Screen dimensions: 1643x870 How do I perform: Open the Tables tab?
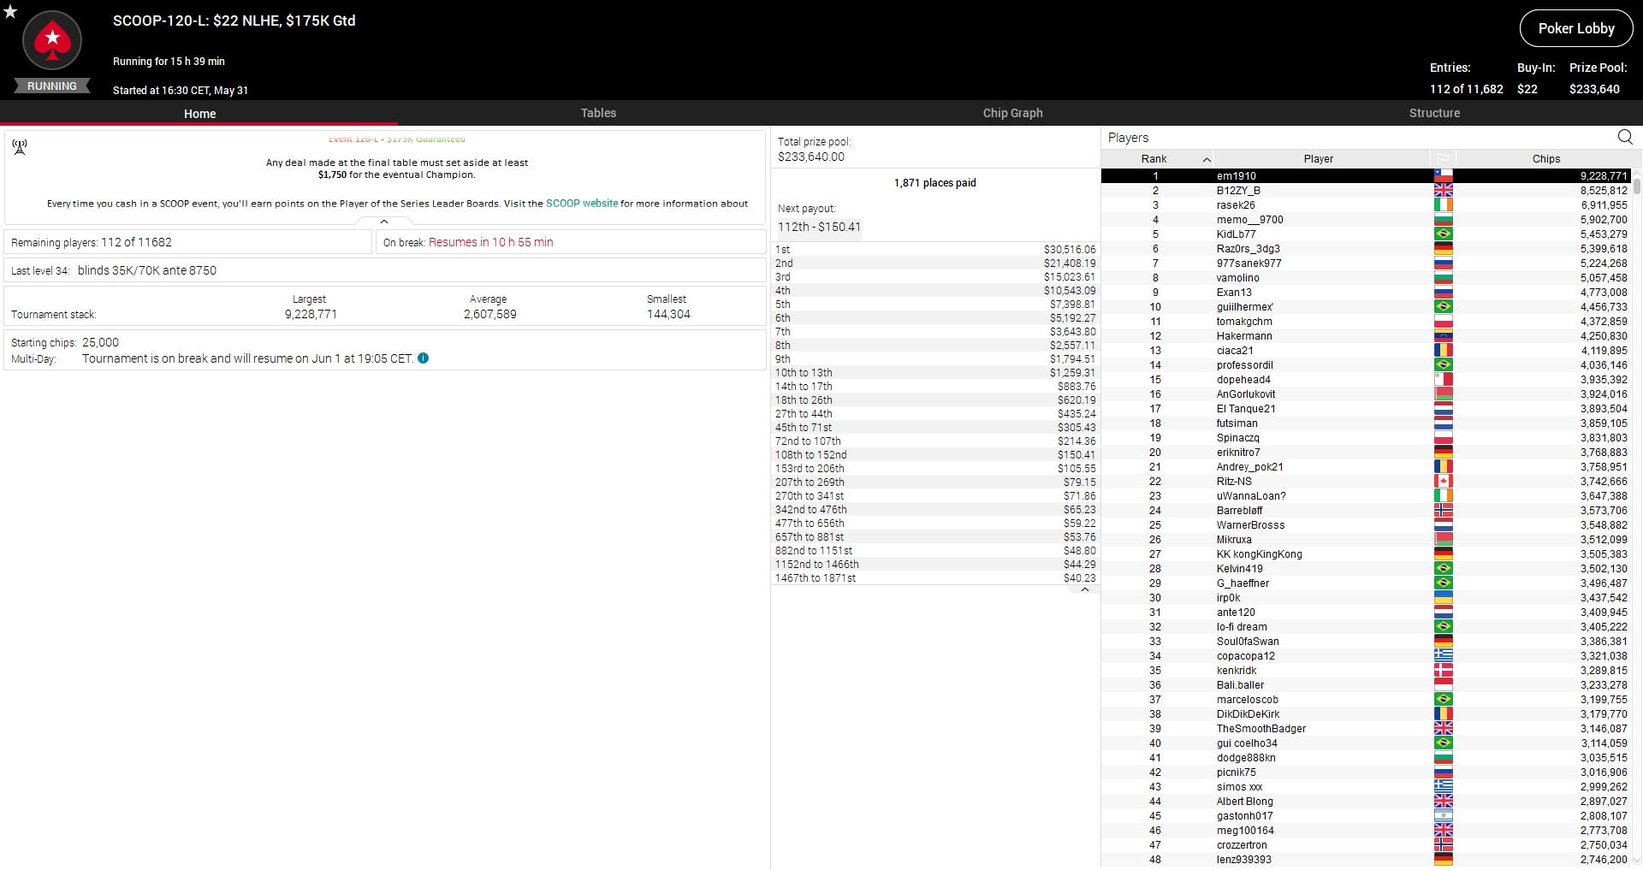(598, 113)
